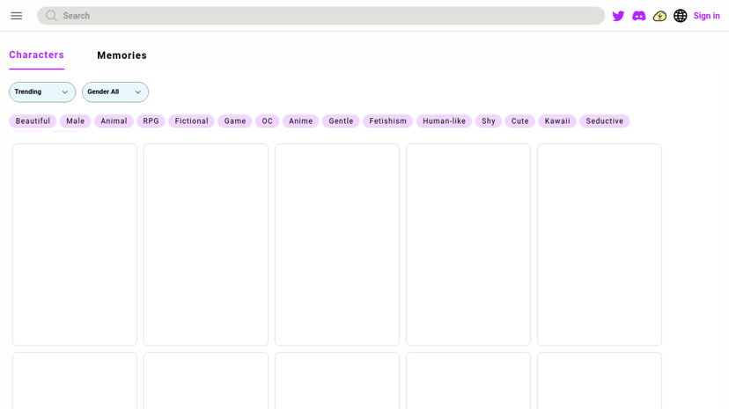
Task: Open the Twitter link icon
Action: (618, 16)
